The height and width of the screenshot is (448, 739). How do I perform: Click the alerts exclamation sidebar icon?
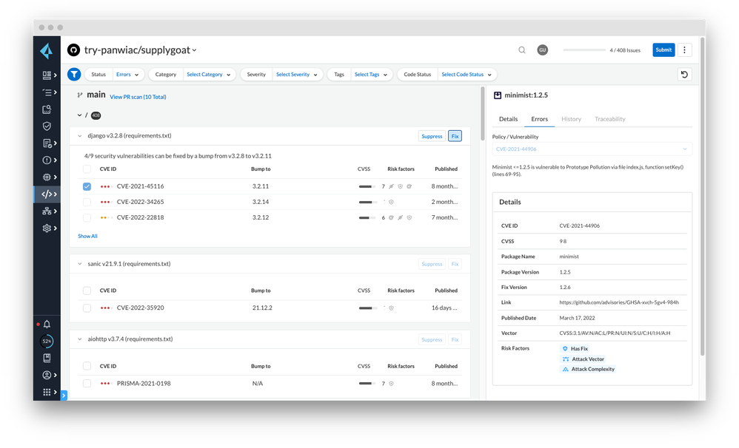(x=47, y=160)
